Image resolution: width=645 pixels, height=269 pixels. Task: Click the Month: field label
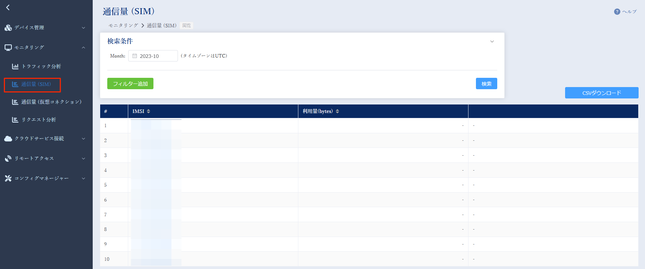coord(118,56)
